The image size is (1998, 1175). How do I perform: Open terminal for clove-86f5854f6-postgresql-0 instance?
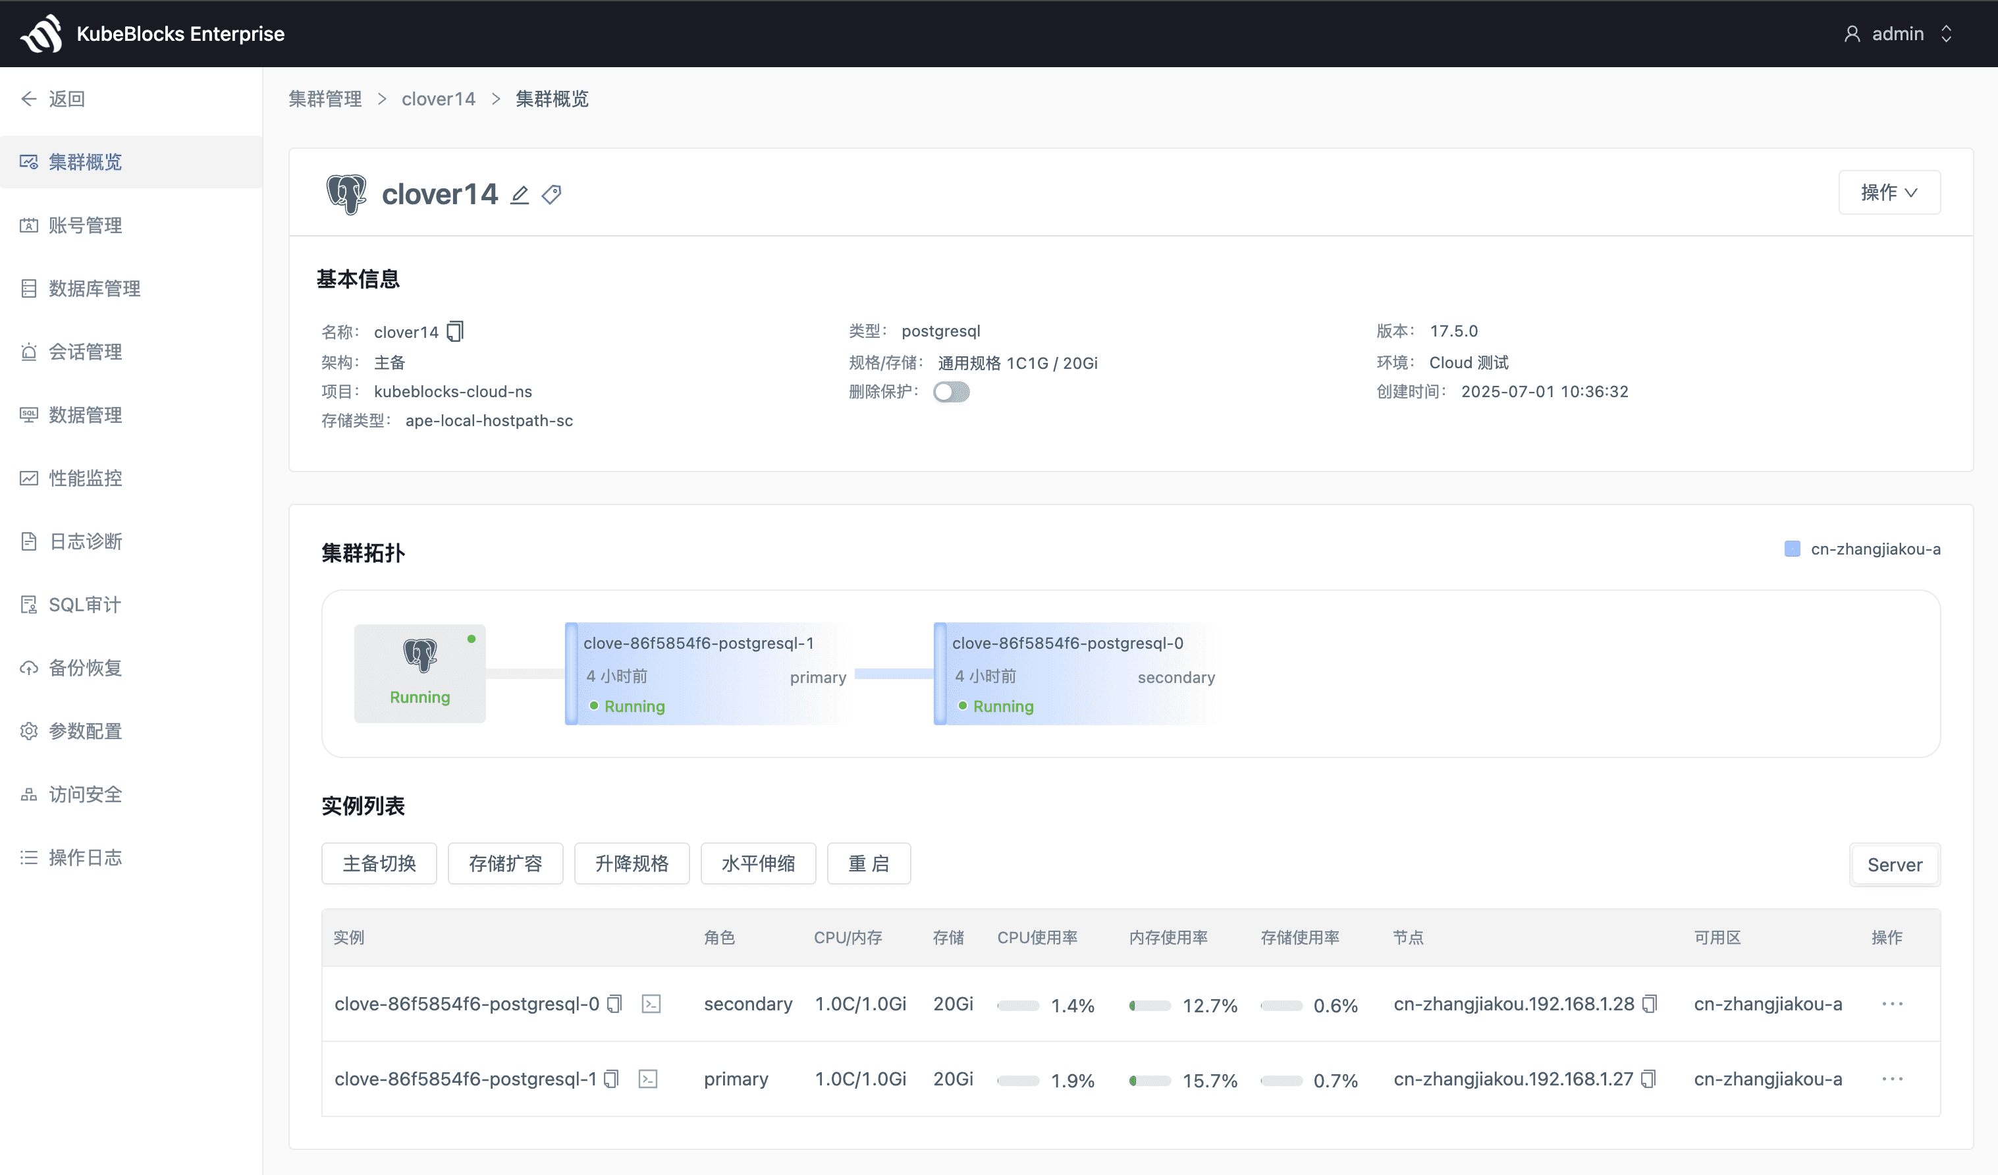pos(651,1004)
